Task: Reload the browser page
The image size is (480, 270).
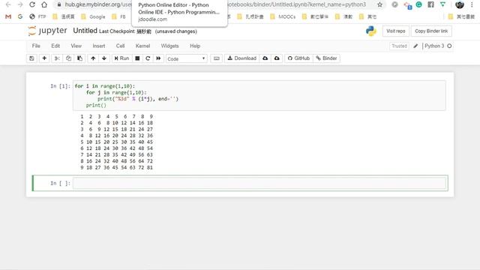Action: point(32,4)
